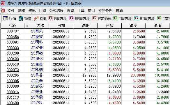This screenshot has width=170, height=105.
Task: Open stock code 000737 link
Action: (x=13, y=31)
